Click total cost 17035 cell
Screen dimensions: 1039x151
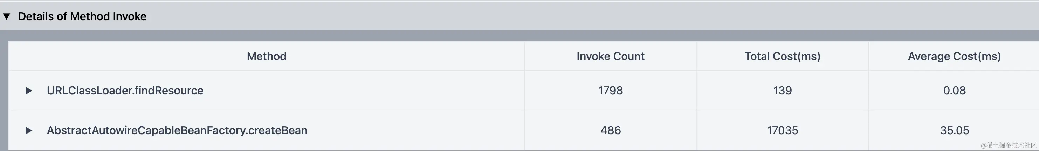pyautogui.click(x=783, y=130)
